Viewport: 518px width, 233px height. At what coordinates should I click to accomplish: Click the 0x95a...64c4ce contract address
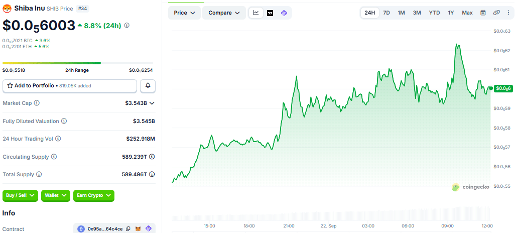click(x=105, y=228)
